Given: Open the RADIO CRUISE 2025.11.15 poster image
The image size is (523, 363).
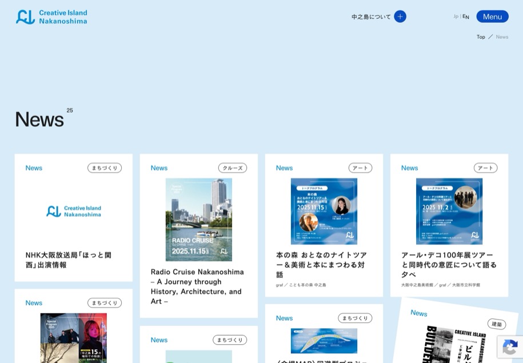Looking at the screenshot, I should pos(199,220).
